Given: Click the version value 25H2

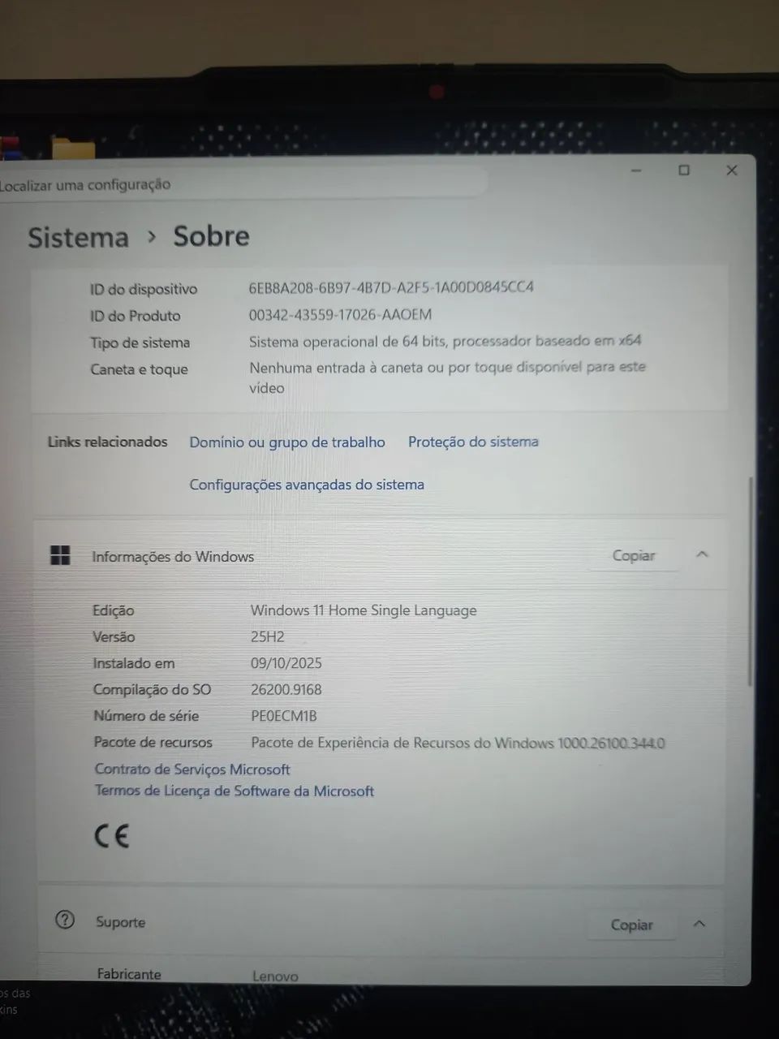Looking at the screenshot, I should pos(268,636).
